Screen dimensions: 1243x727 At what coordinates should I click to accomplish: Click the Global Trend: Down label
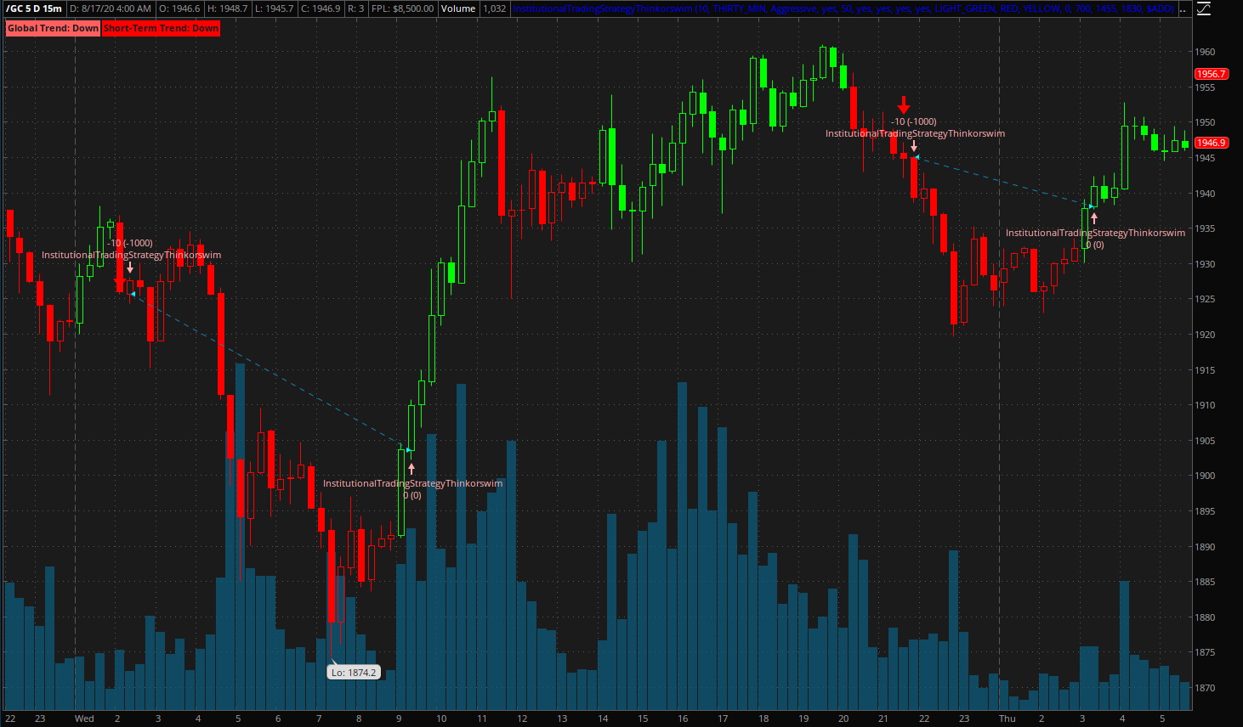(53, 28)
